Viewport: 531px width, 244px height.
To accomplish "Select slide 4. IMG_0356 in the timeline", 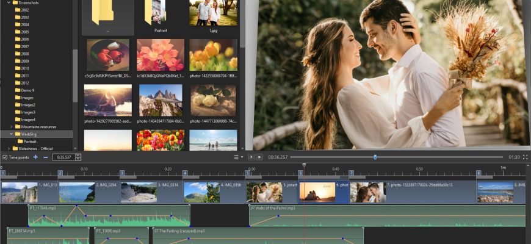I will point(214,192).
